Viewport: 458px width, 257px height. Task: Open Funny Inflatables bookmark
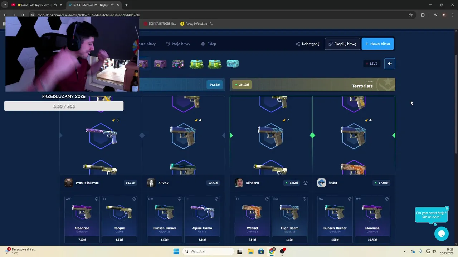(x=197, y=24)
